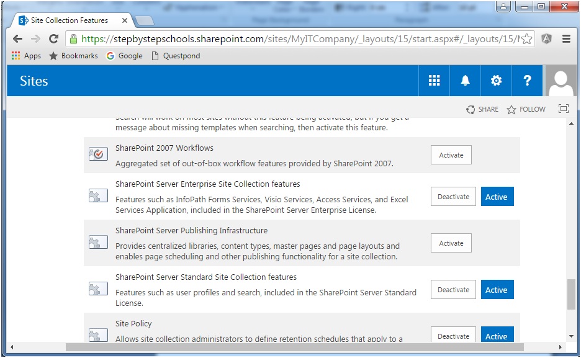Image resolution: width=581 pixels, height=358 pixels.
Task: Open the Google bookmark
Action: pyautogui.click(x=125, y=56)
